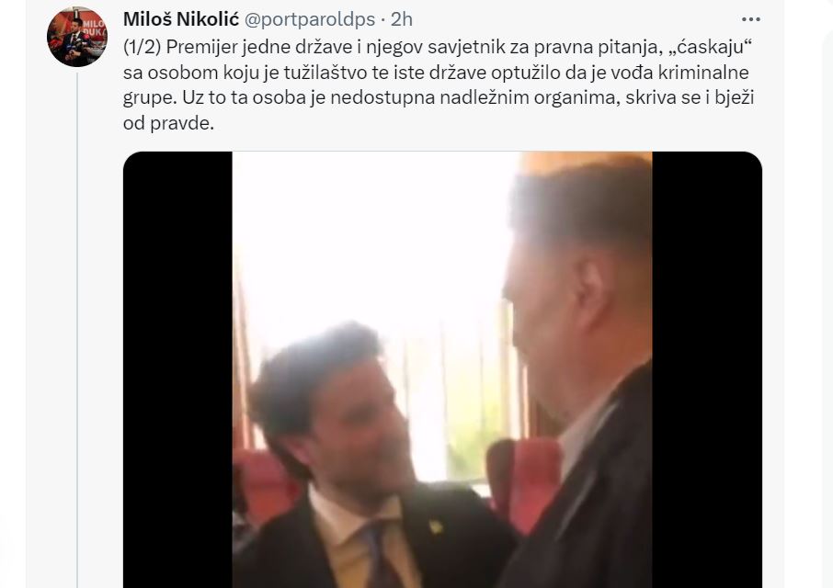Open the tweet via the 2h timestamp
Image resolution: width=833 pixels, height=588 pixels.
point(402,19)
